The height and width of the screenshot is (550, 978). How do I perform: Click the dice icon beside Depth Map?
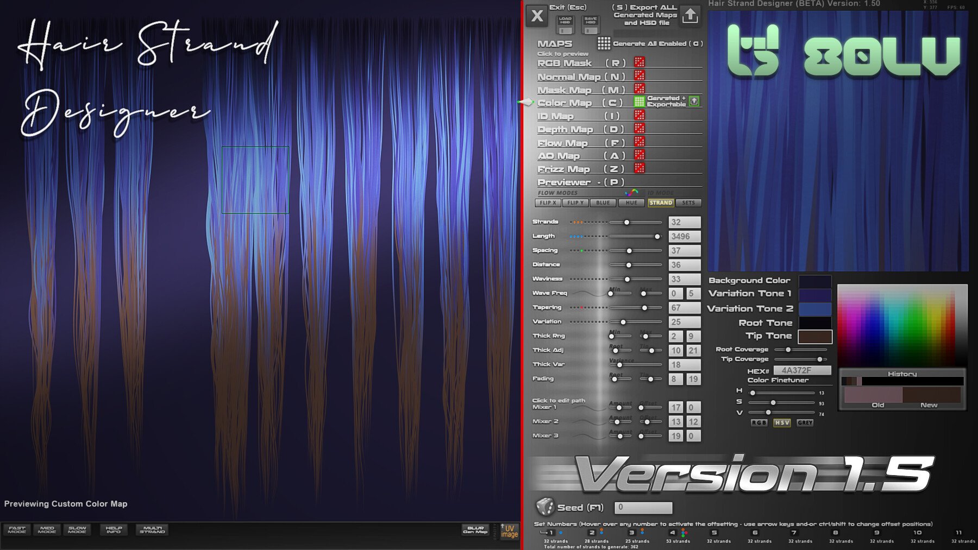(x=639, y=128)
